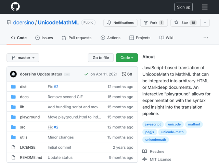The height and width of the screenshot is (164, 219).
Task: Open the hamburger navigation menu
Action: point(205,7)
